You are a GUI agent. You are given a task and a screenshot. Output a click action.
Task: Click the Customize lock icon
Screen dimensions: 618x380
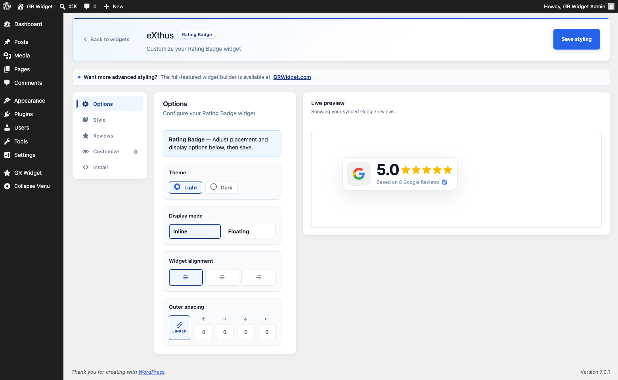136,151
